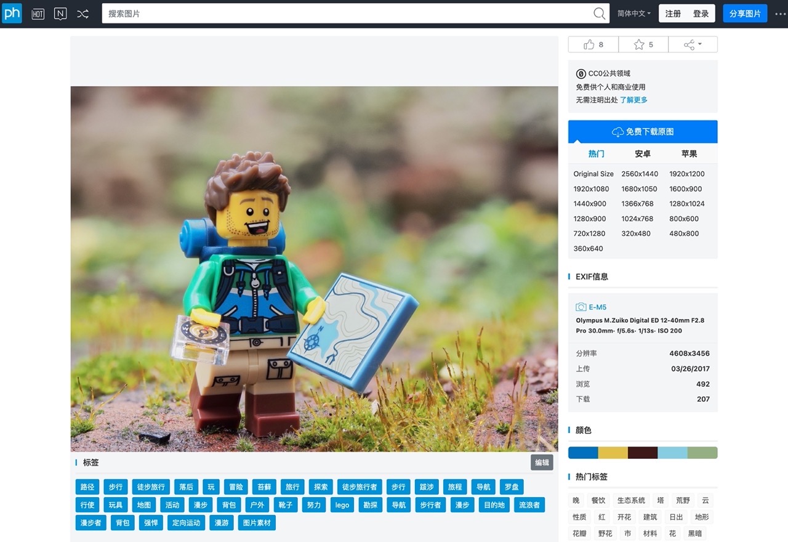
Task: Open the 生态系统 hot tag
Action: pyautogui.click(x=632, y=500)
